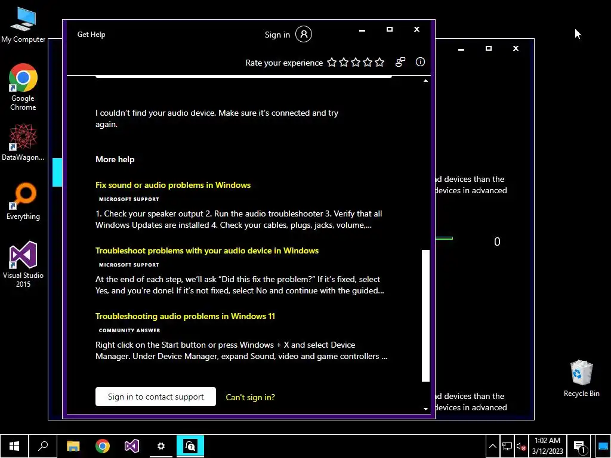
Task: Click the Sign in profile icon
Action: 304,34
